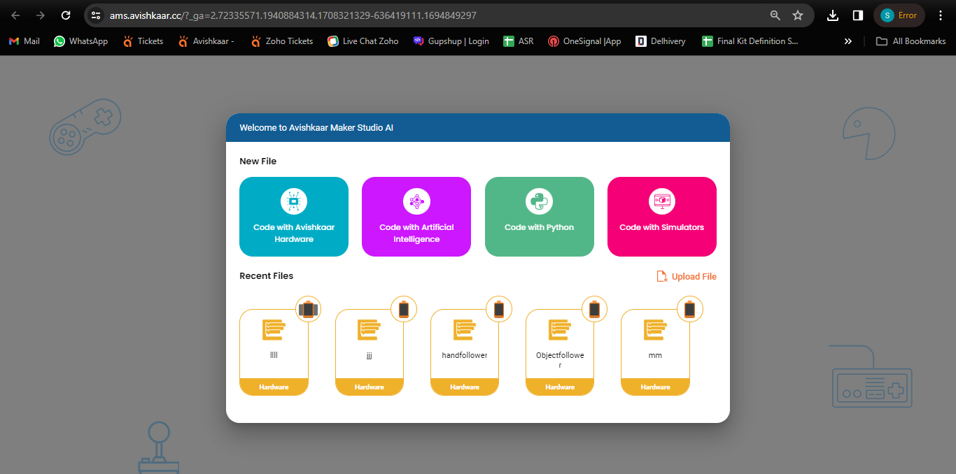Screen dimensions: 956x474
Task: Open recent file Objectfollower
Action: point(560,352)
